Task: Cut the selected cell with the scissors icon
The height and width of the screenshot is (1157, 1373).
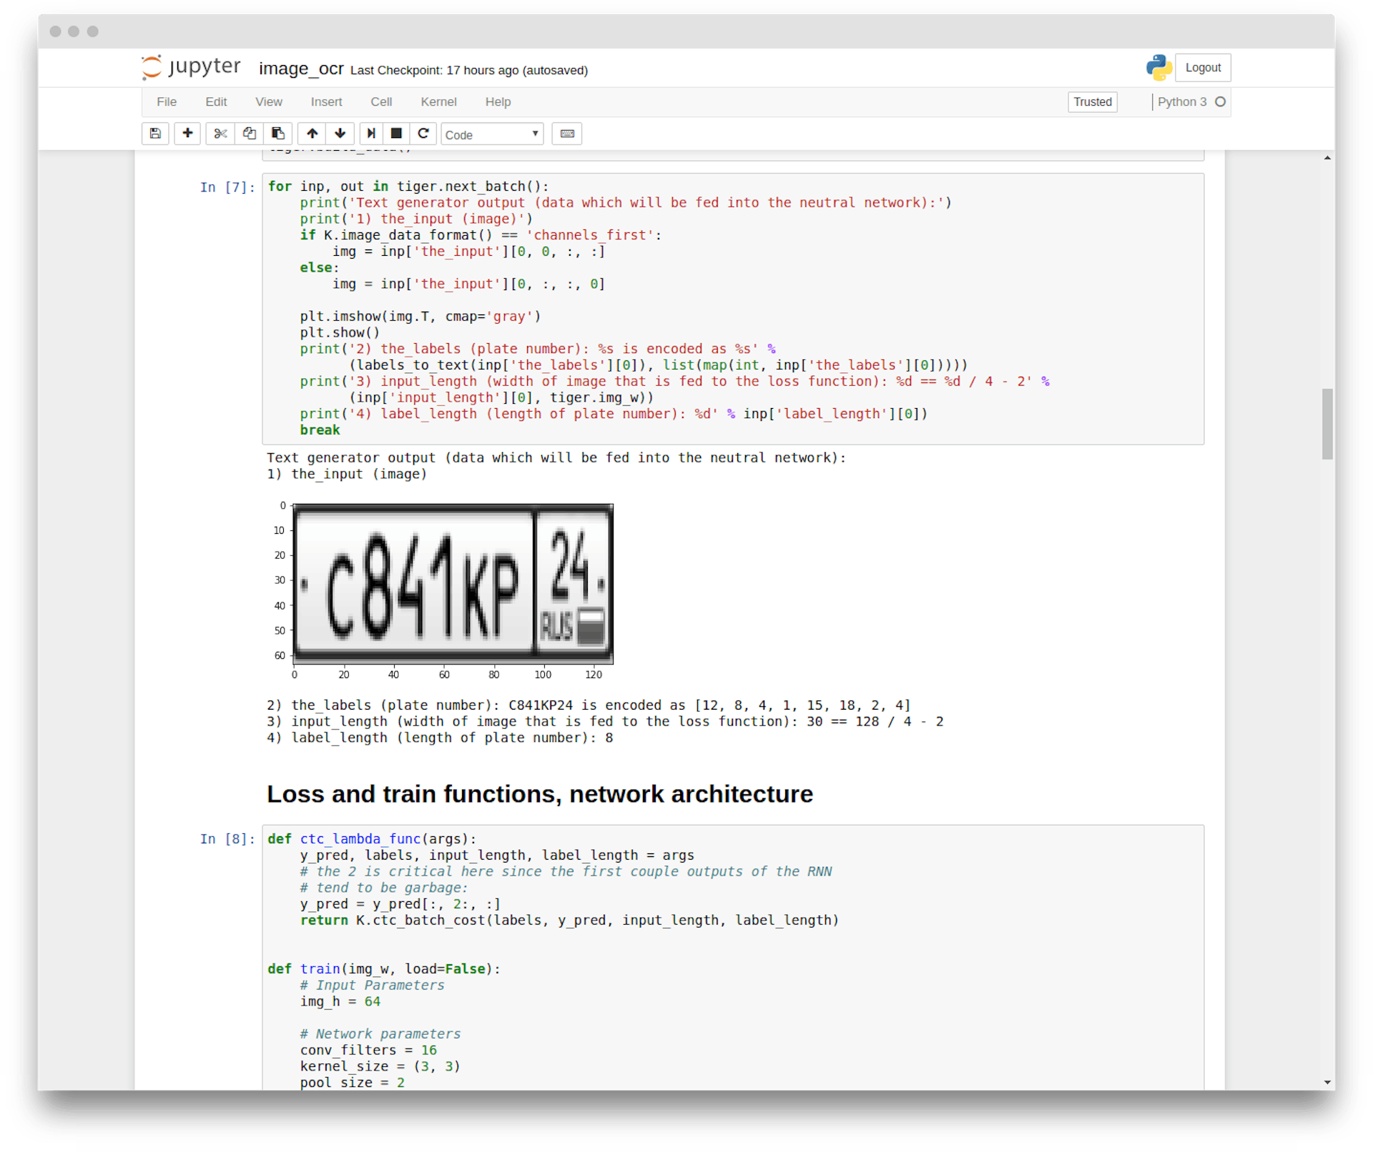Action: (220, 134)
